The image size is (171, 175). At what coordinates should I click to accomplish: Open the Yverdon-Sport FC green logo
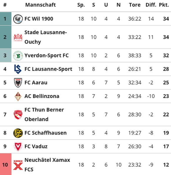[18, 56]
